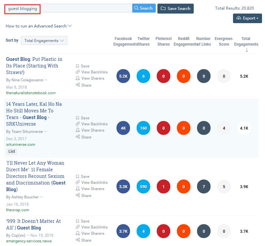View Sharers for Kal Ho Na Ho article
265x246 pixels.
click(90, 130)
